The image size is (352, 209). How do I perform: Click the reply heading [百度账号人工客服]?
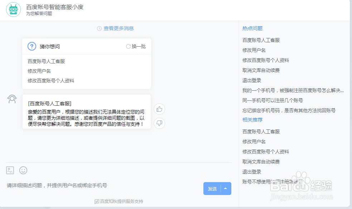(x=50, y=104)
